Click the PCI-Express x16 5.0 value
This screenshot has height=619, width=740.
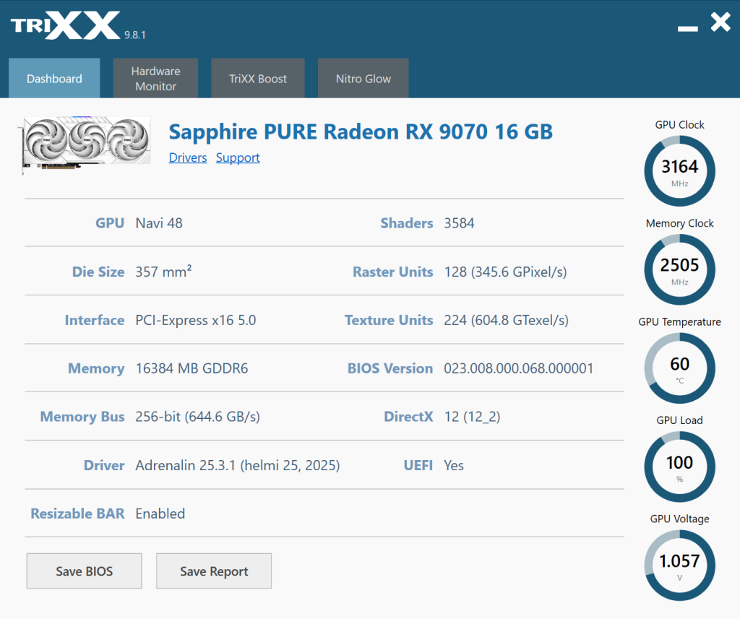point(196,320)
